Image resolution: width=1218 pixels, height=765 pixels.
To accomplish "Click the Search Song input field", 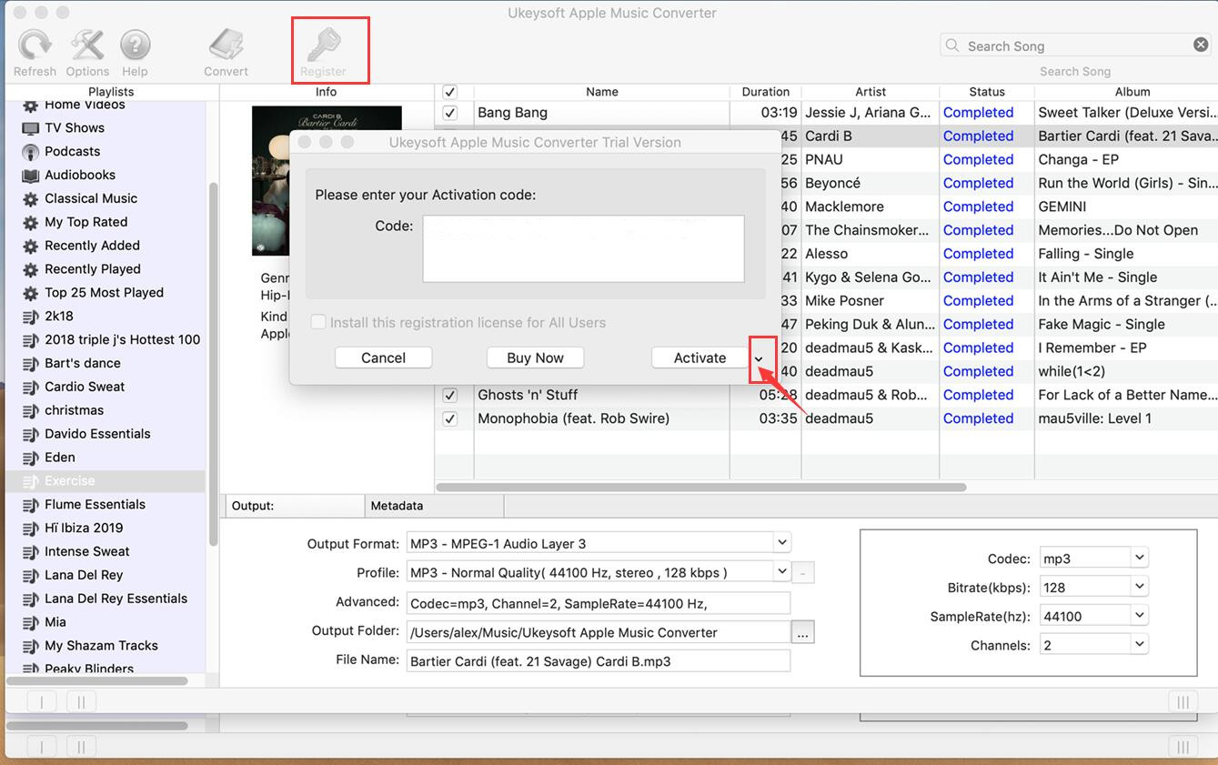I will click(x=1076, y=45).
